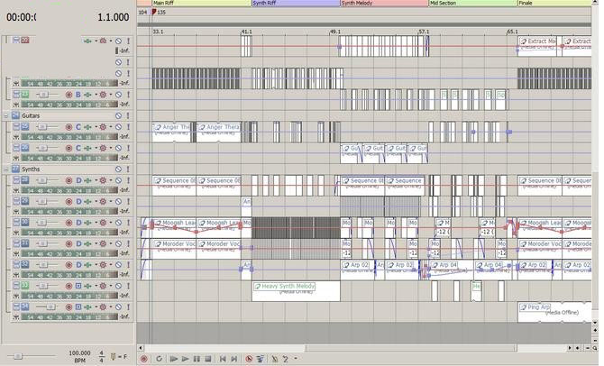Viewport: 604px width, 366px height.
Task: Click Go to End transport button
Action: (x=233, y=359)
